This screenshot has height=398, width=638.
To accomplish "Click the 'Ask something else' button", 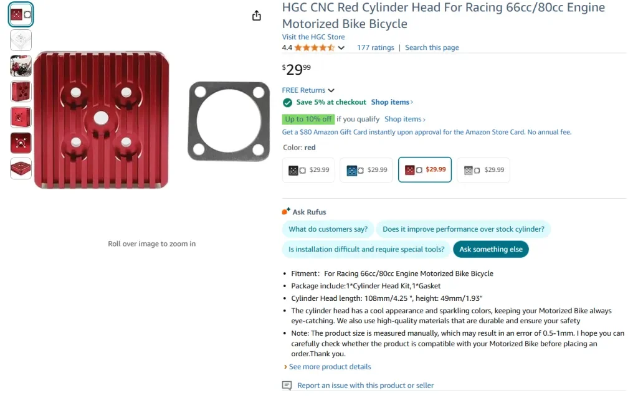I will point(491,249).
